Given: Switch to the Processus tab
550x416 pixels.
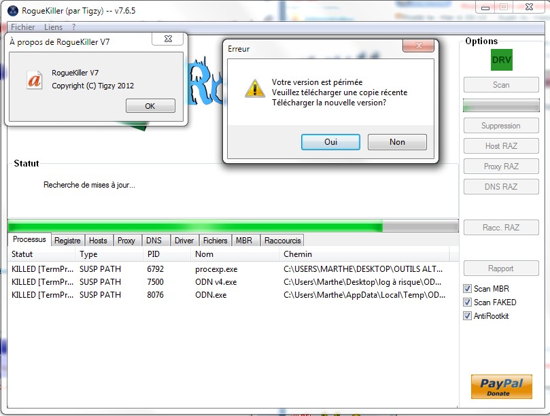Looking at the screenshot, I should (x=29, y=239).
